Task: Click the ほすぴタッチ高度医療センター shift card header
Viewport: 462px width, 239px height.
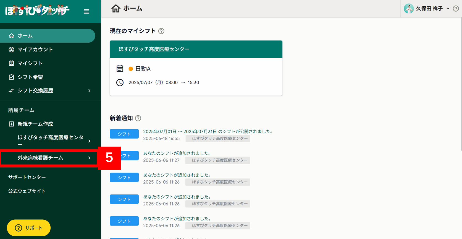Action: 196,49
